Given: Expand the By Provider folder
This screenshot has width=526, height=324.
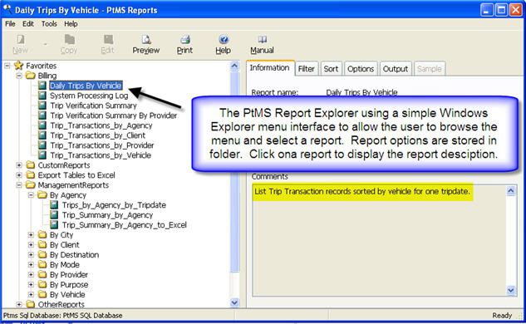Looking at the screenshot, I should tap(32, 275).
